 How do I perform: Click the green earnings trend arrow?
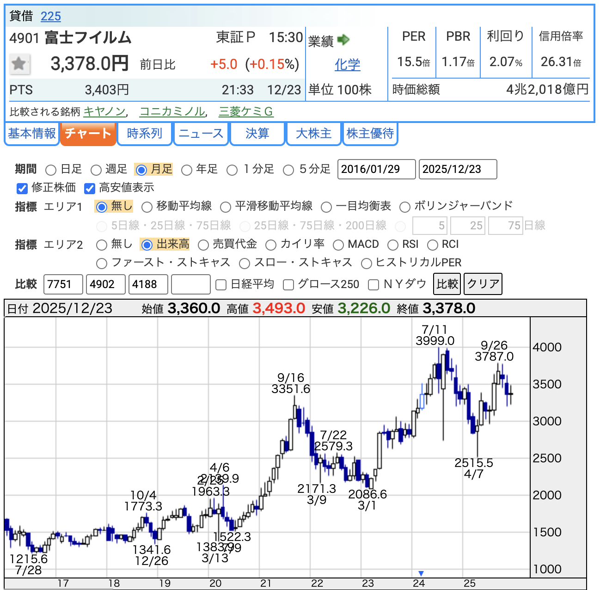(x=343, y=40)
